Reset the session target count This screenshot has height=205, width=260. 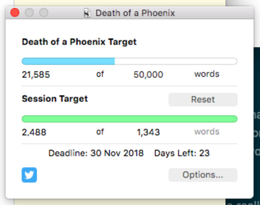[203, 100]
